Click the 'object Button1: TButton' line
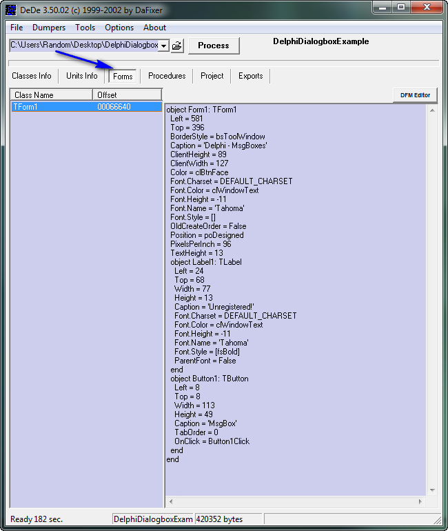448x531 pixels. coord(210,379)
